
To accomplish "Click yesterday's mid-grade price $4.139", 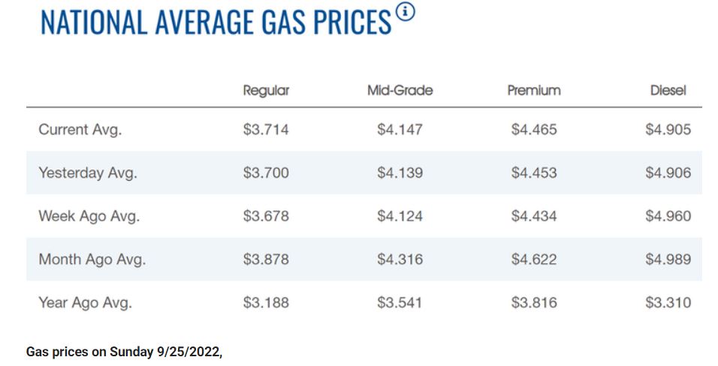I will [400, 173].
